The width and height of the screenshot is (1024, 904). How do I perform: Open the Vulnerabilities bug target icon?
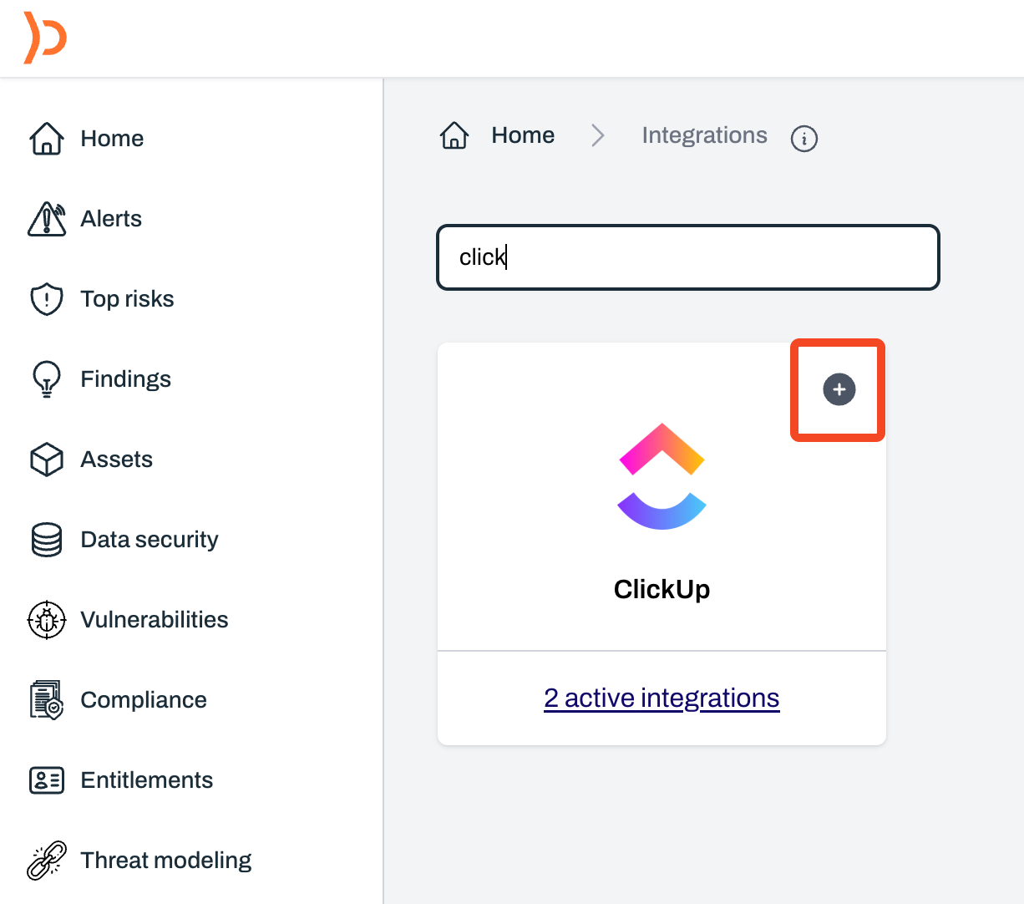pyautogui.click(x=47, y=620)
